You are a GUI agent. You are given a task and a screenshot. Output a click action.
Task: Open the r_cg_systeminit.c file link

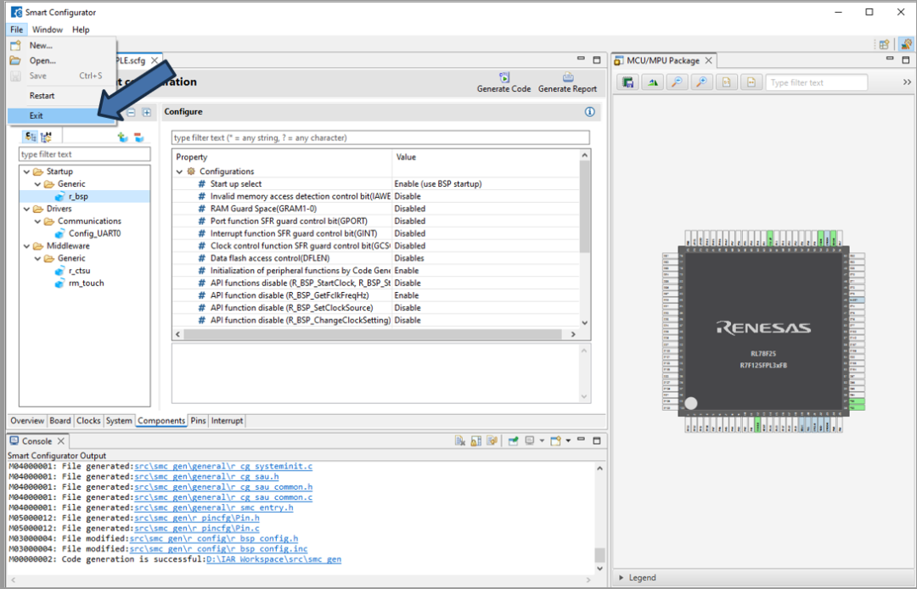(223, 467)
